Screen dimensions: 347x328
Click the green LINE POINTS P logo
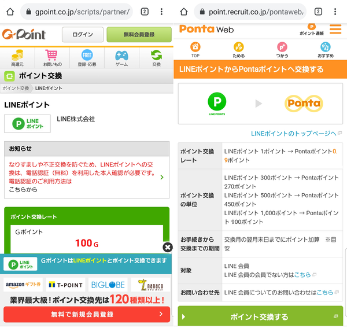pos(217,104)
